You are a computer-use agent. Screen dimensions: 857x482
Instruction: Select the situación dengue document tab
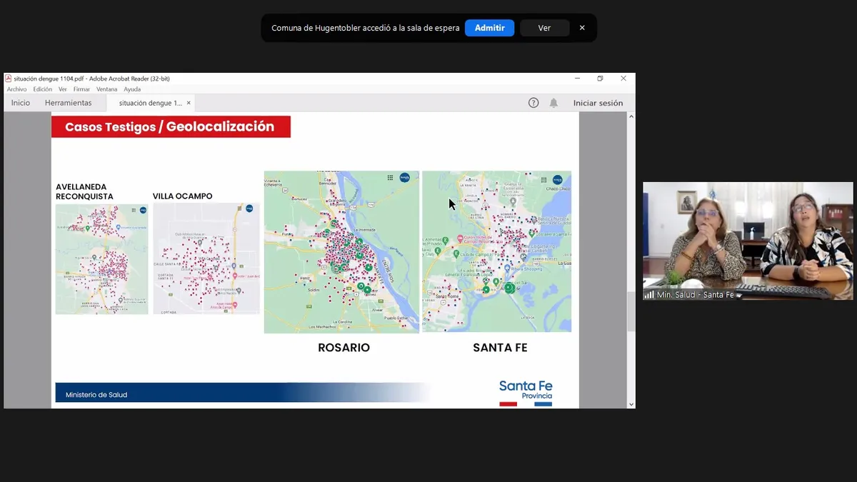click(x=150, y=102)
